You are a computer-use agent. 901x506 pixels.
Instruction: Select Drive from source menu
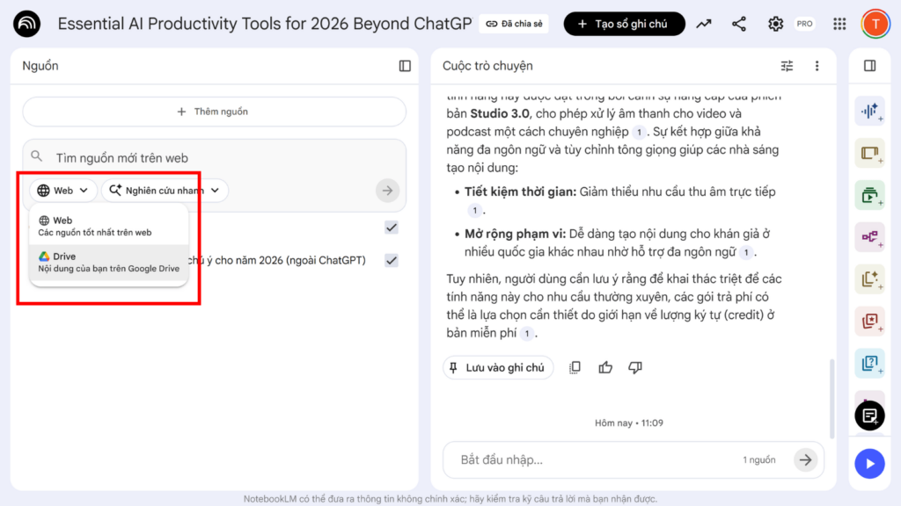pyautogui.click(x=108, y=262)
